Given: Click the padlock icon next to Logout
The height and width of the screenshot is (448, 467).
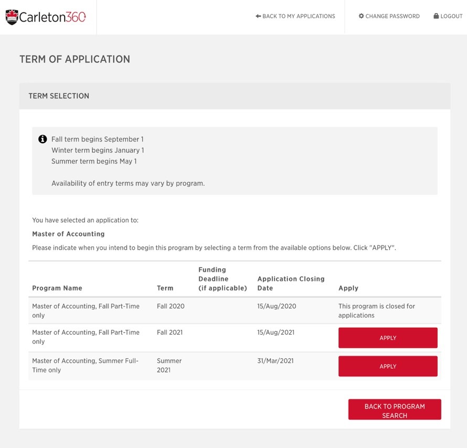Looking at the screenshot, I should 437,16.
